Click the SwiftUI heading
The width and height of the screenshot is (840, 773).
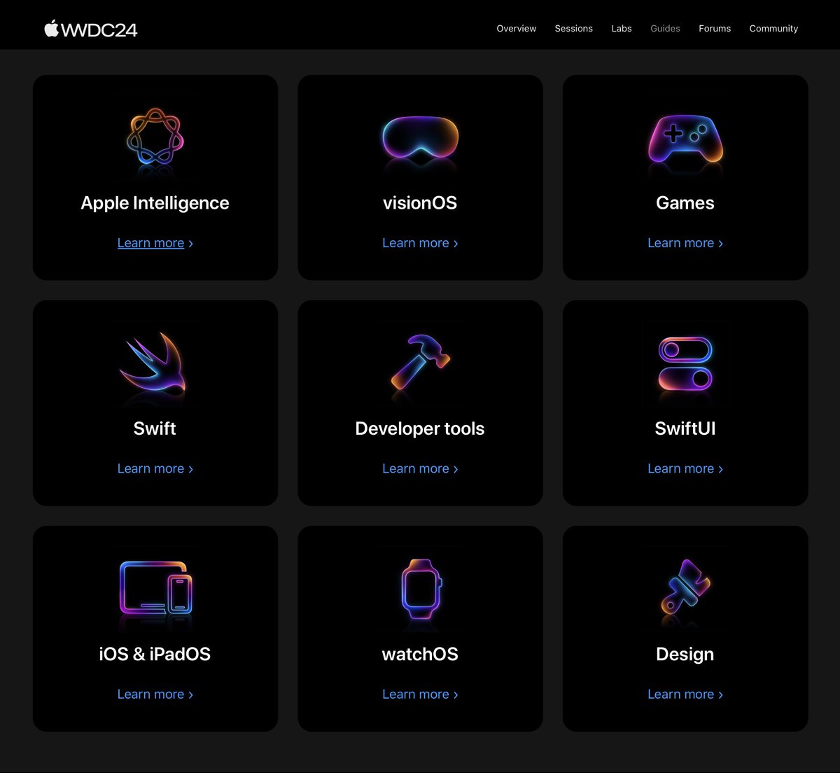click(685, 429)
